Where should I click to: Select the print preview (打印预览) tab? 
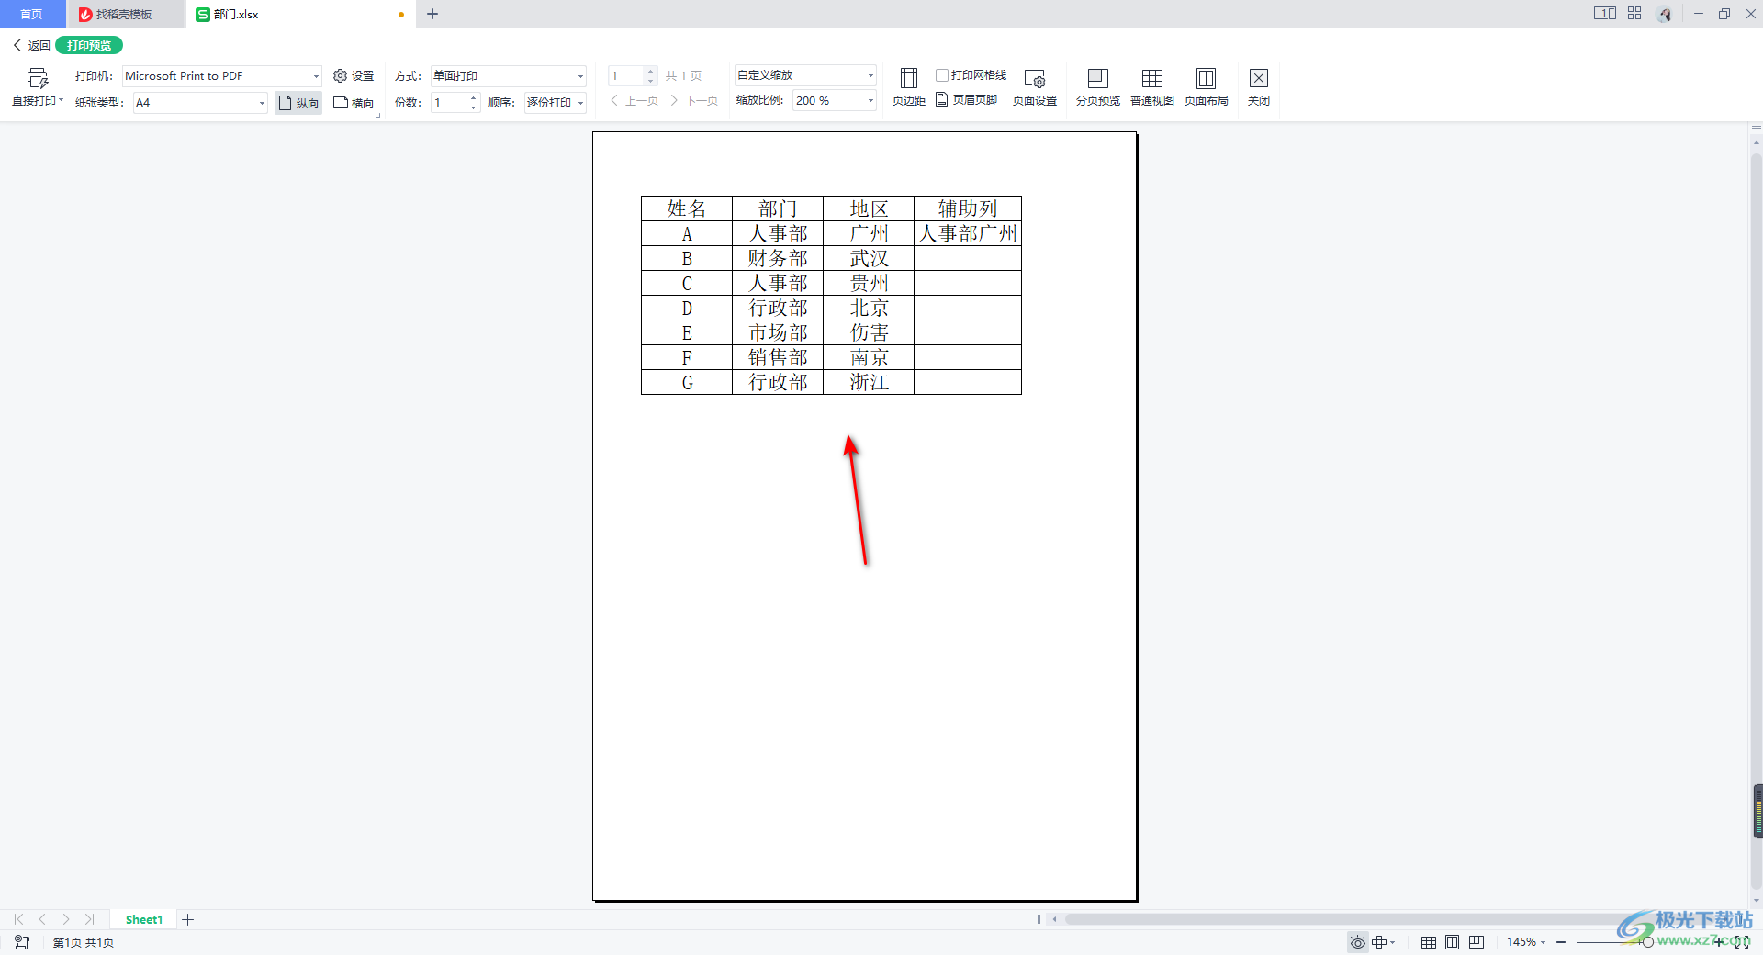point(89,45)
